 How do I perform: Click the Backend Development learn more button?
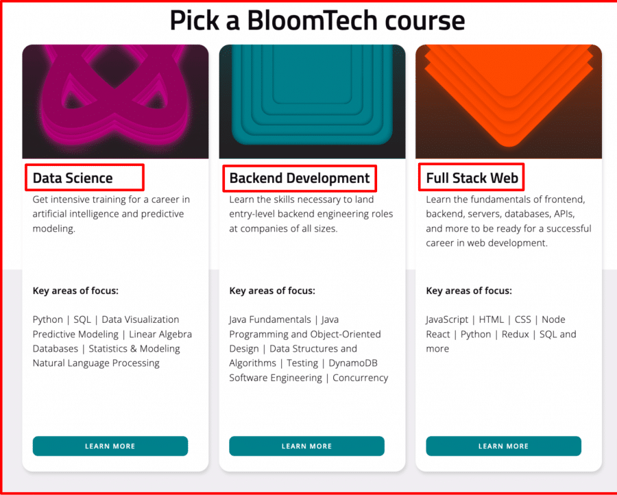coord(306,446)
